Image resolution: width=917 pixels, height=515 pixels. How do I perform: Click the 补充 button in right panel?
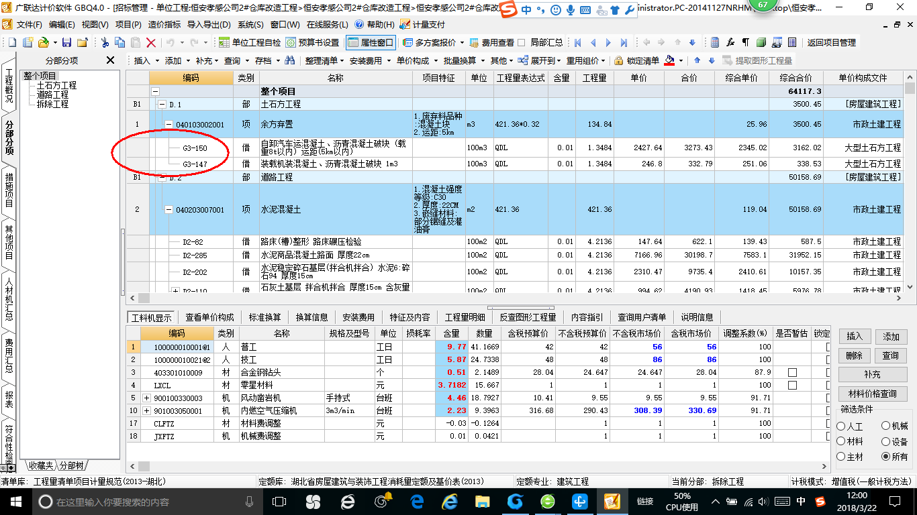[x=872, y=375]
